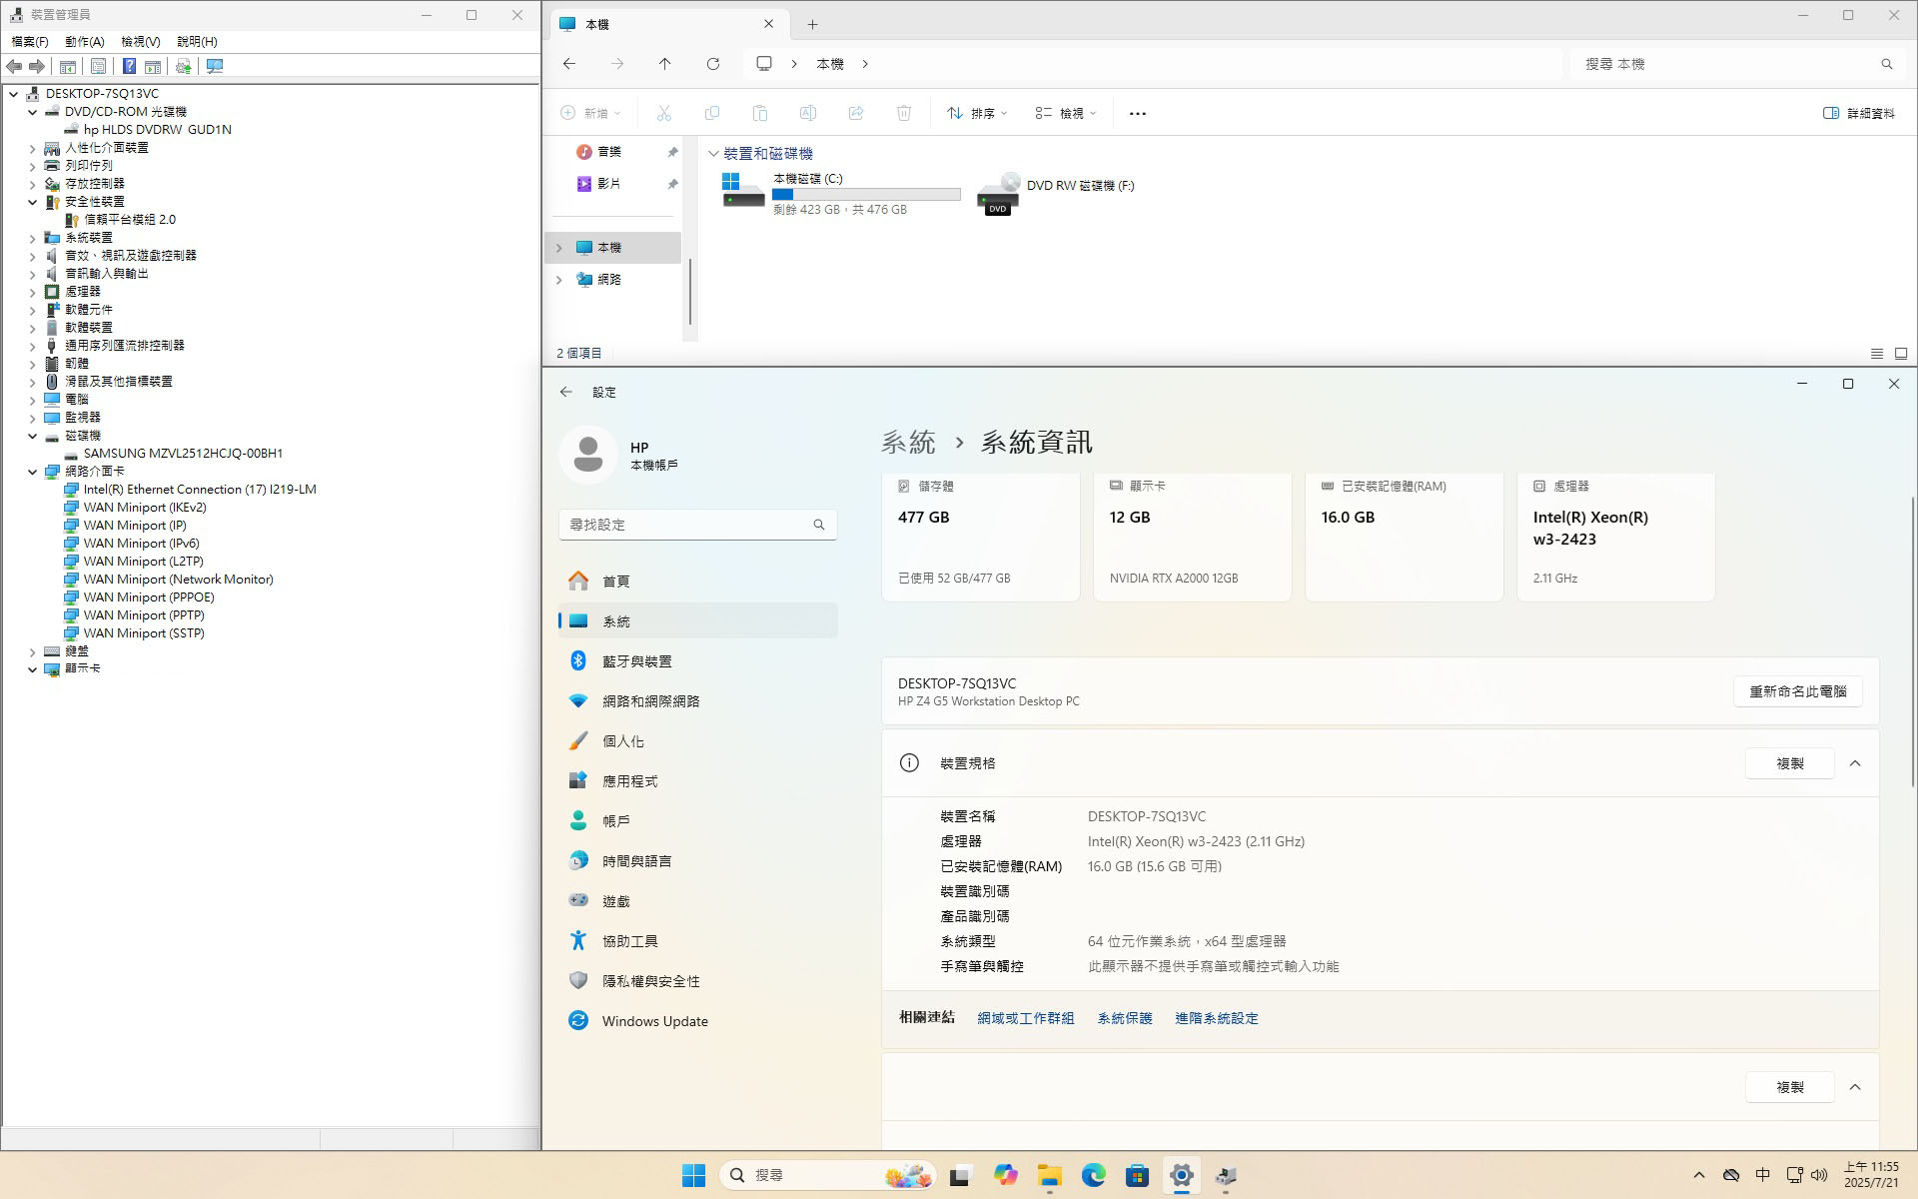The image size is (1918, 1199).
Task: Expand the 處理器 tree node
Action: 32,292
